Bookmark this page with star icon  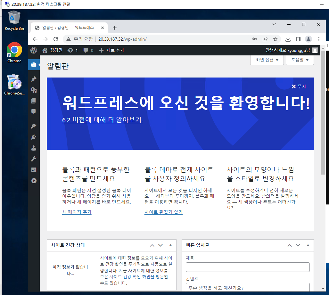pyautogui.click(x=275, y=39)
